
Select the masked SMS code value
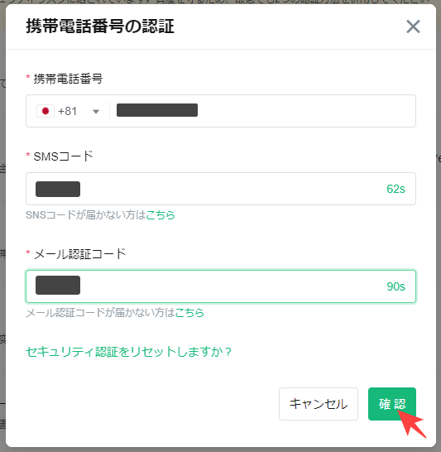tap(58, 189)
